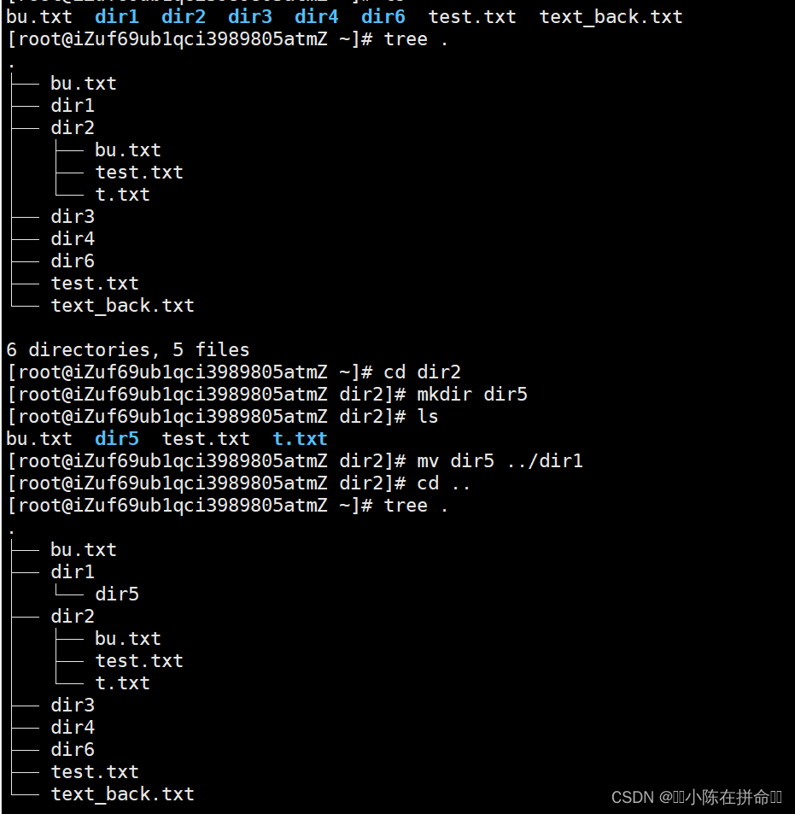Select text_back.txt at bottom of second tree
The height and width of the screenshot is (814, 795).
tap(122, 794)
